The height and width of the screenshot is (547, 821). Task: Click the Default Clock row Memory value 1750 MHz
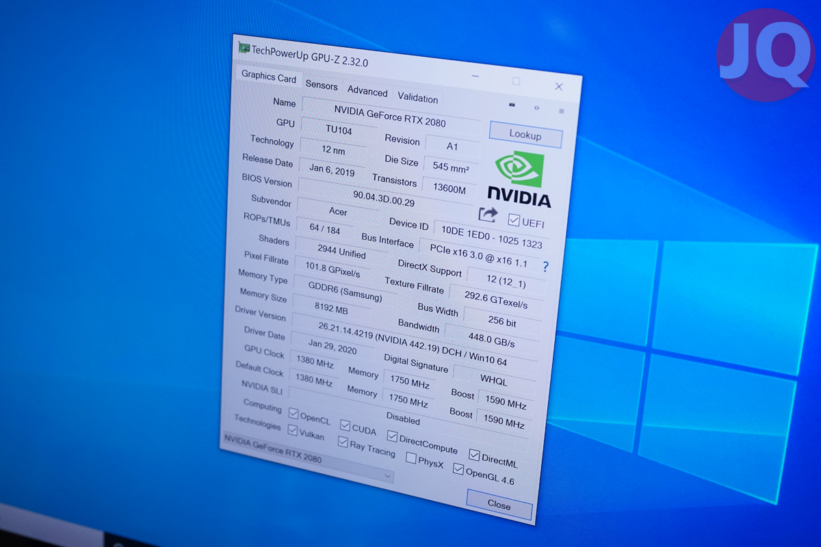click(x=409, y=401)
